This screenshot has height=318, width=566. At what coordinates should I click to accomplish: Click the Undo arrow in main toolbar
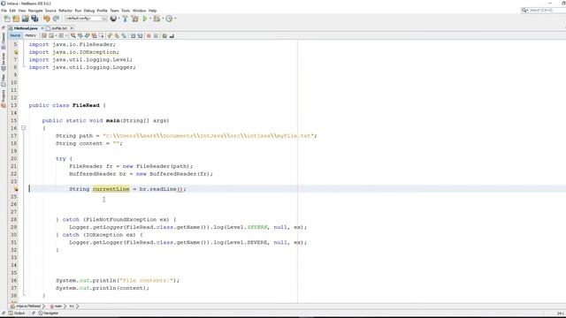[47, 19]
